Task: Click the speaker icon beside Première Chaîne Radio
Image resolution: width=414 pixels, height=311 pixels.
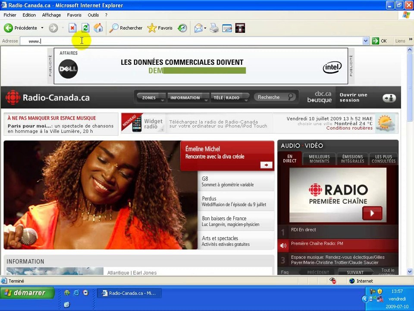Action: tap(283, 246)
